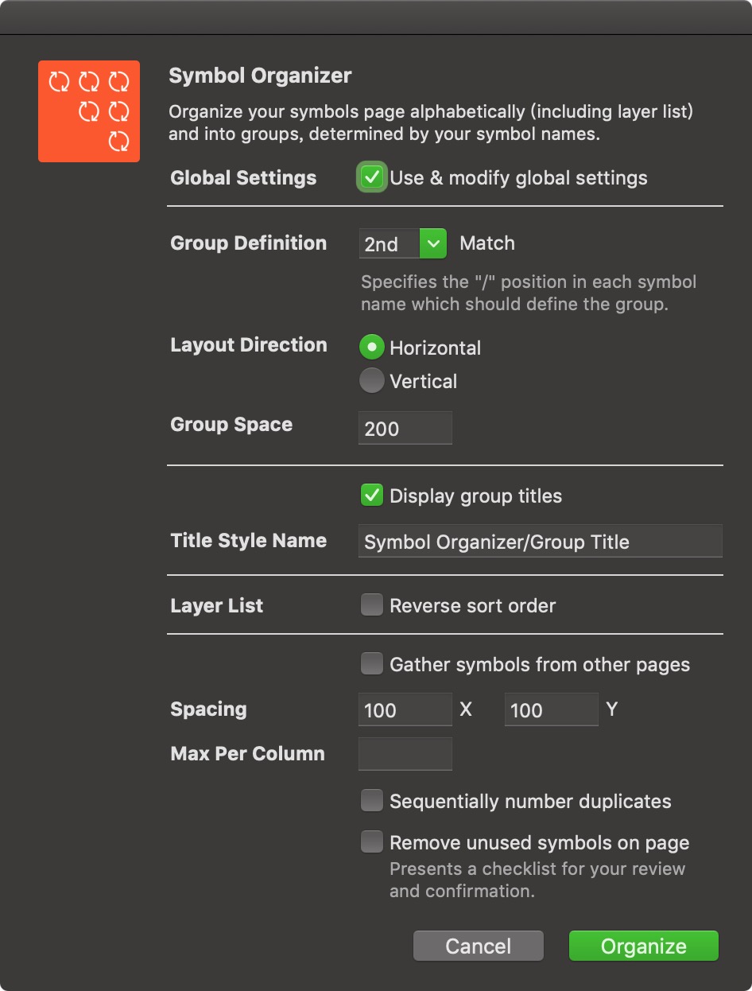Enable Reverse sort order for layer list

tap(371, 605)
